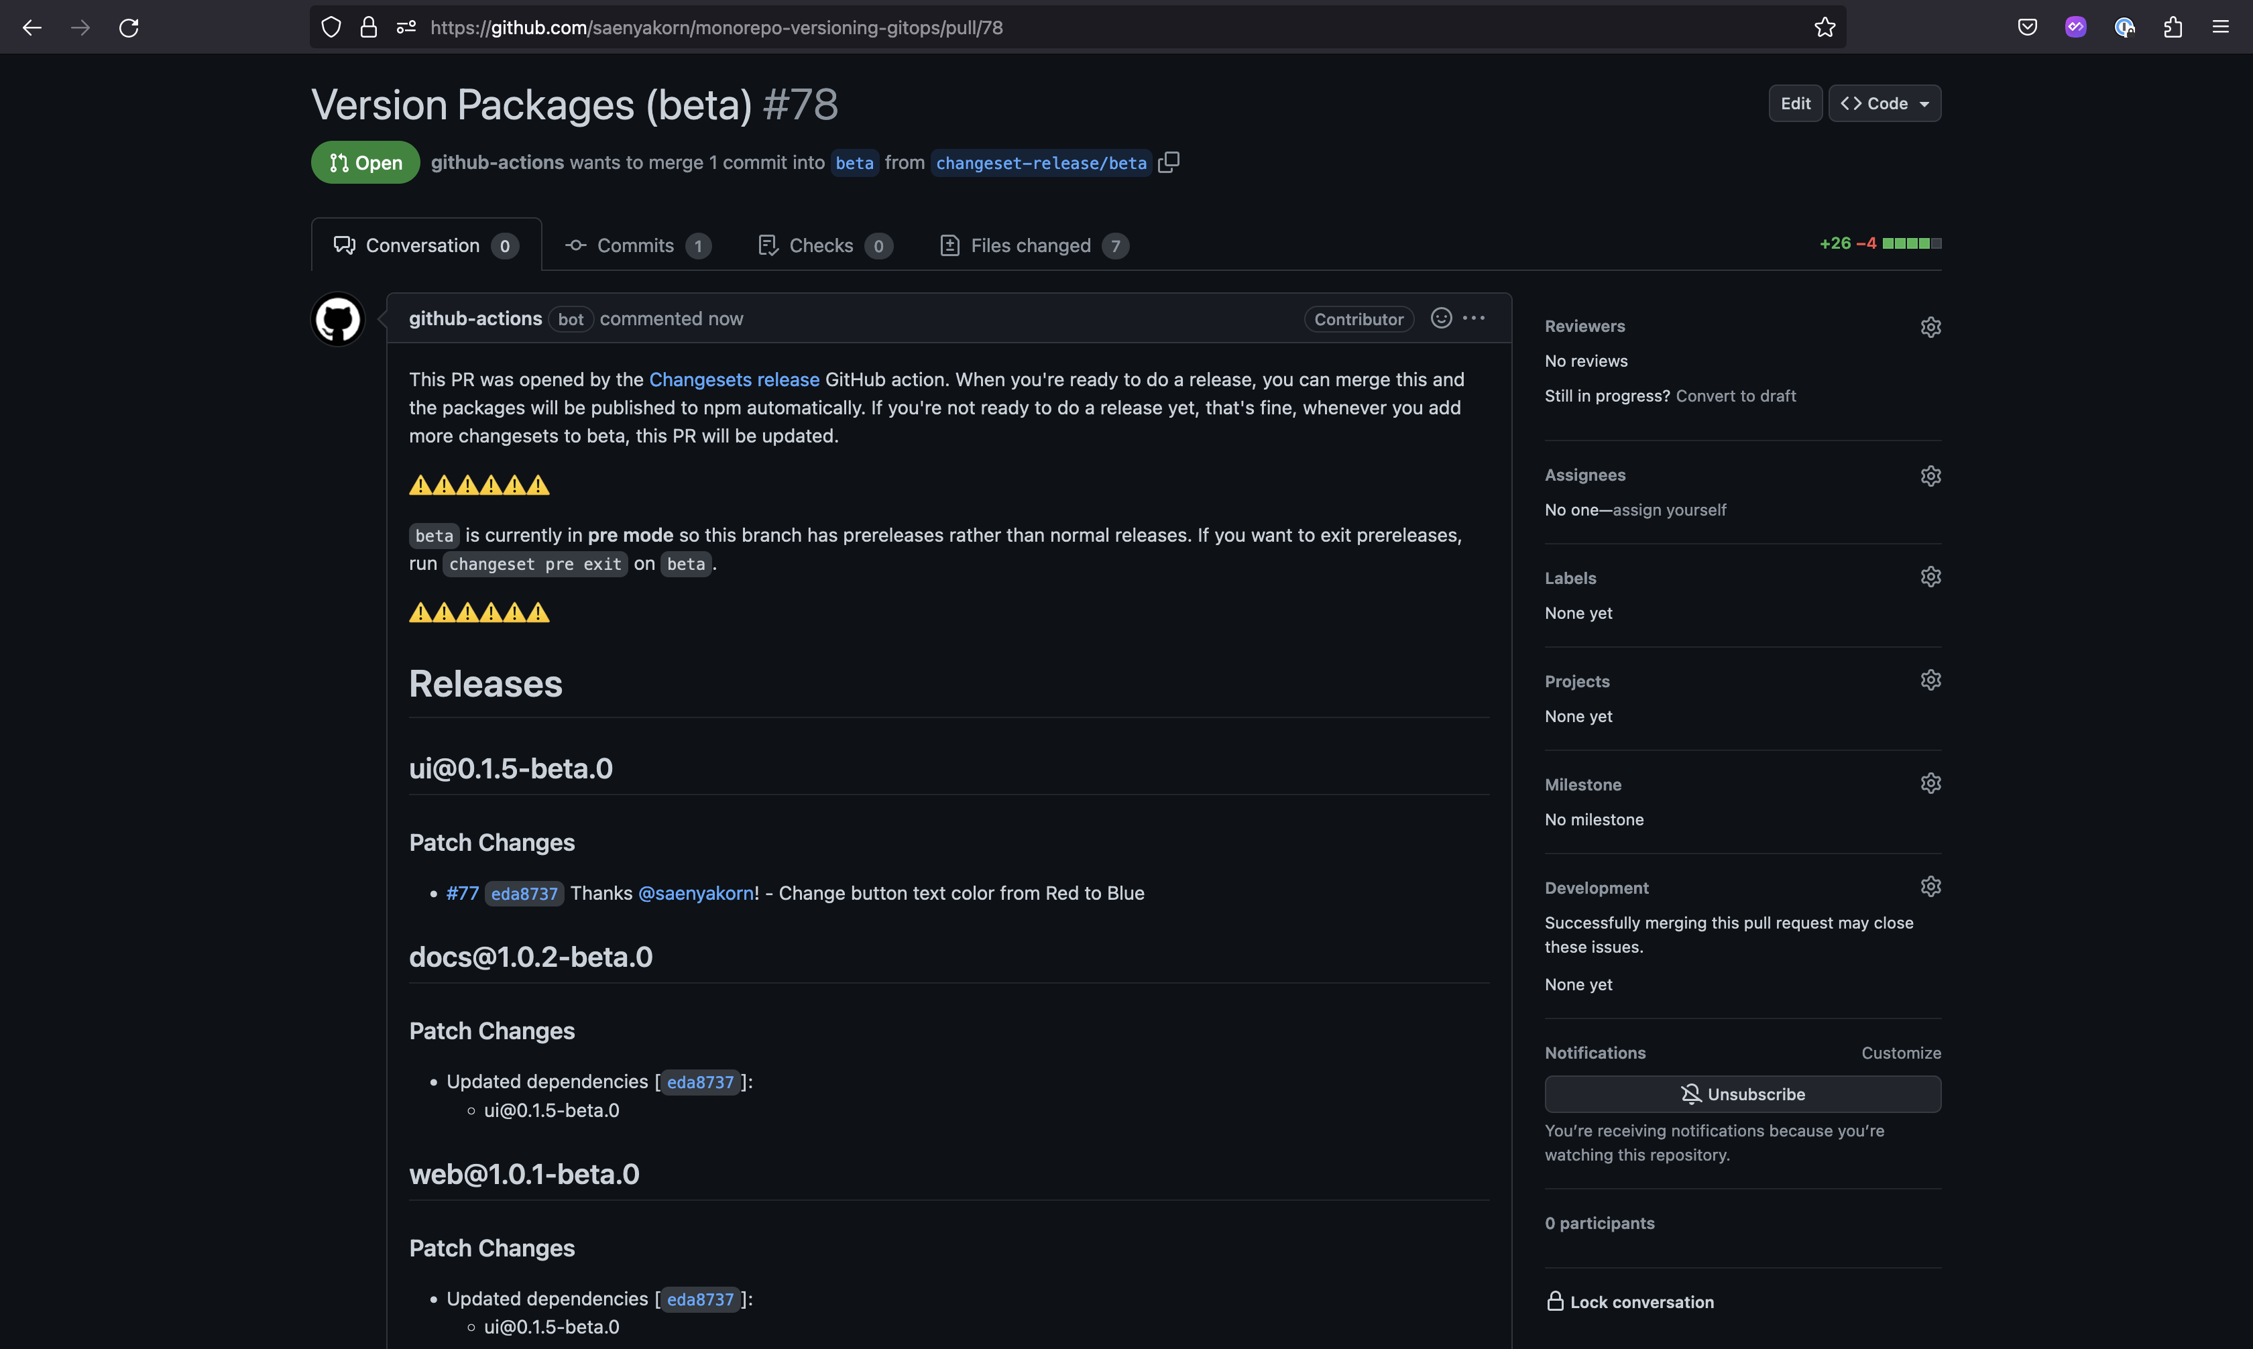Viewport: 2253px width, 1349px height.
Task: Reload the current page
Action: [129, 27]
